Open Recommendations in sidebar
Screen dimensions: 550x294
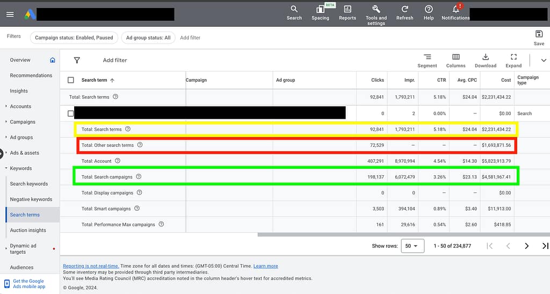pos(31,75)
